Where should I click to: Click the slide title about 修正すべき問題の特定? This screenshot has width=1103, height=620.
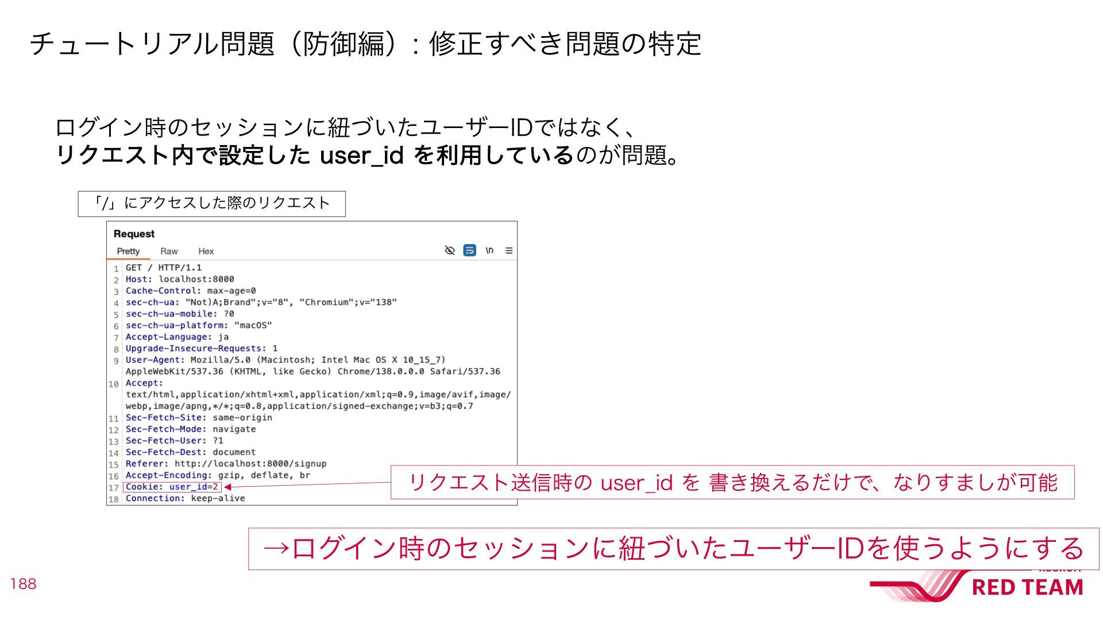point(365,44)
